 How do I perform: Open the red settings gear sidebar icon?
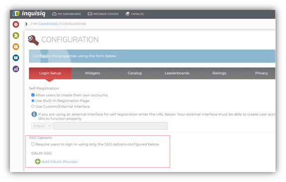pos(16,24)
